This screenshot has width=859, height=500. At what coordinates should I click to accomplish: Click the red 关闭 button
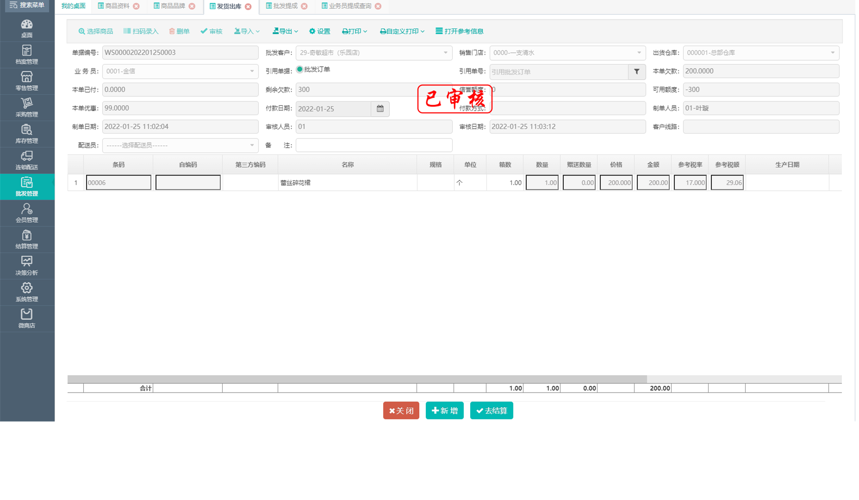[x=401, y=411]
